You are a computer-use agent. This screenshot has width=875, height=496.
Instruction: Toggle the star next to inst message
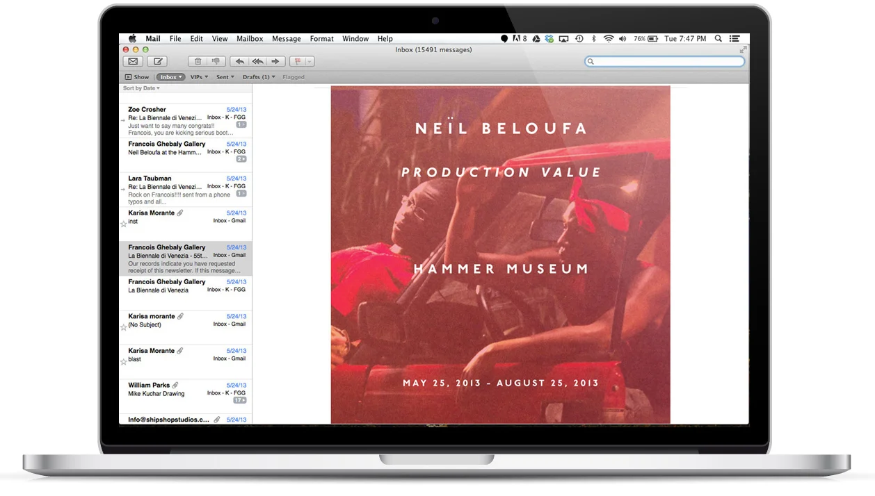click(124, 224)
